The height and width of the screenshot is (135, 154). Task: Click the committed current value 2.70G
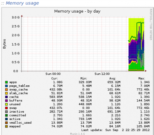(58, 115)
